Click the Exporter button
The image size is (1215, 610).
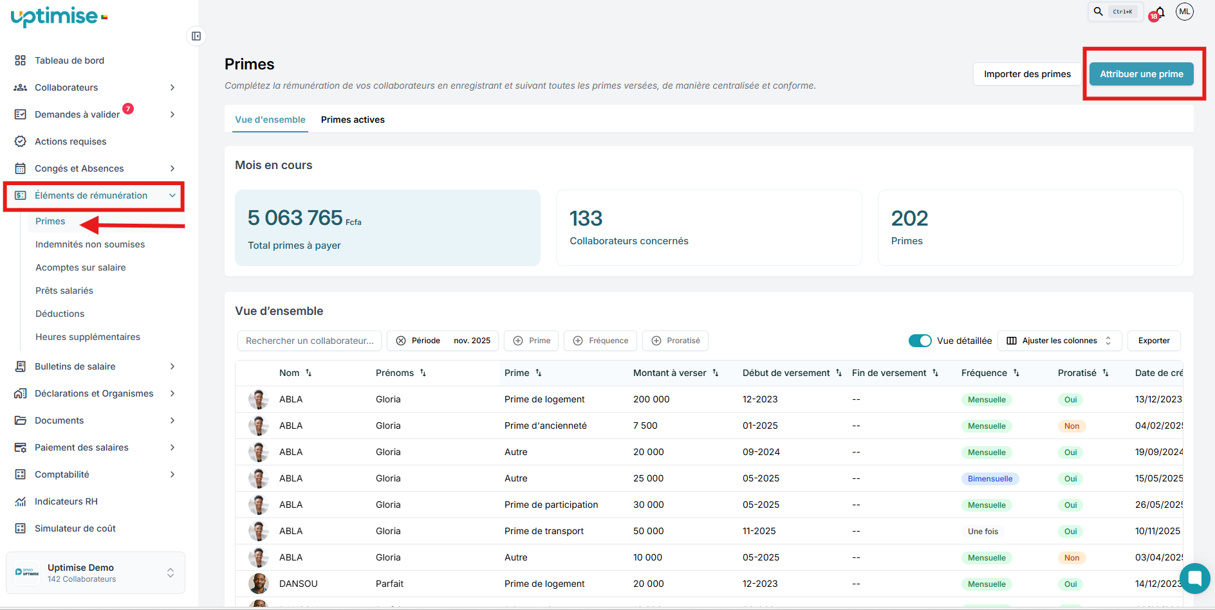[1153, 341]
